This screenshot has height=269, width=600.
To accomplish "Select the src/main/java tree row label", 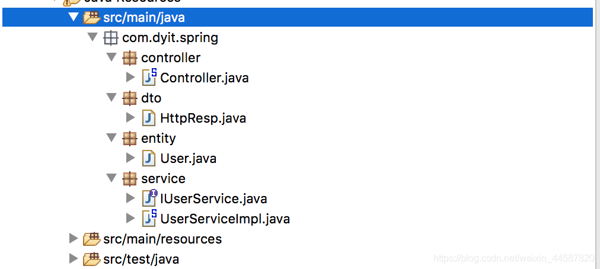I will coord(144,18).
